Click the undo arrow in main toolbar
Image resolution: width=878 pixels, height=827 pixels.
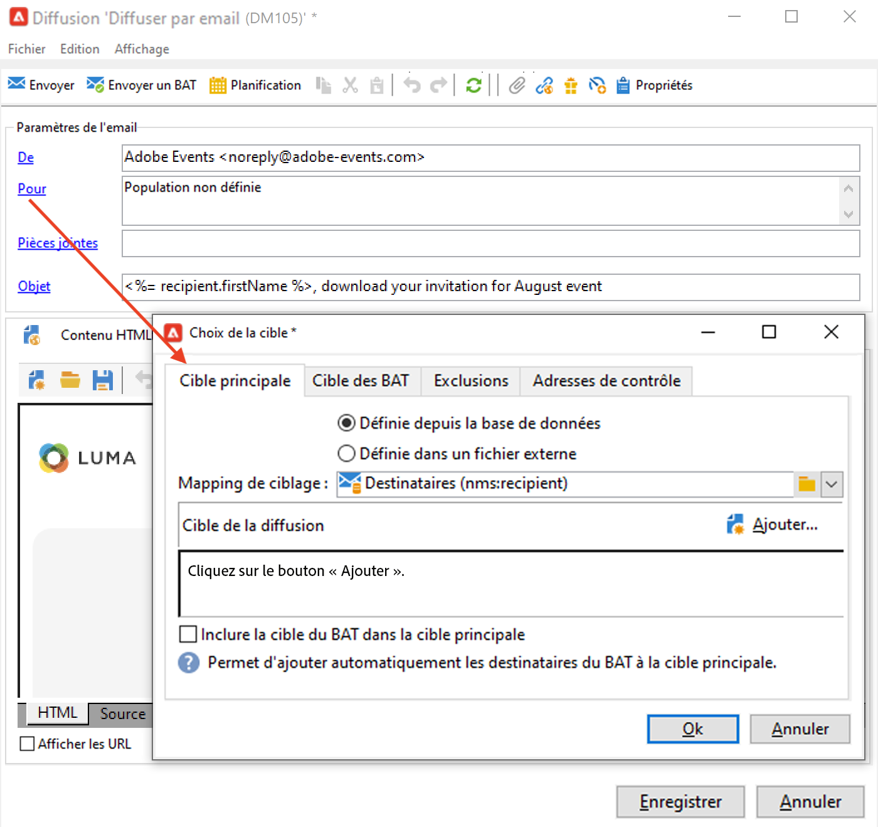[x=412, y=85]
